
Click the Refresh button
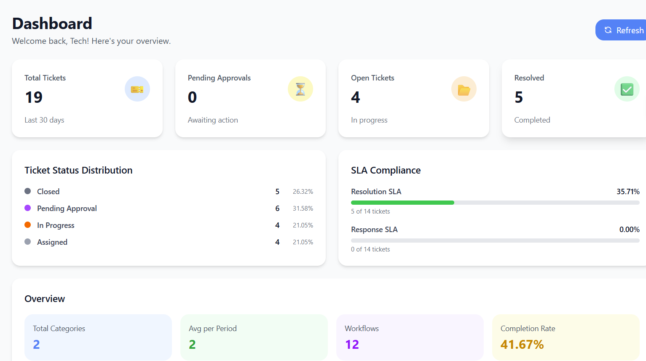624,30
